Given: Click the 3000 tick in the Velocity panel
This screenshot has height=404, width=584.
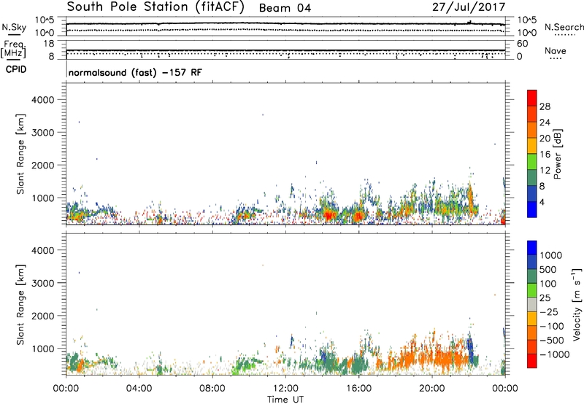Looking at the screenshot, I should (x=42, y=283).
